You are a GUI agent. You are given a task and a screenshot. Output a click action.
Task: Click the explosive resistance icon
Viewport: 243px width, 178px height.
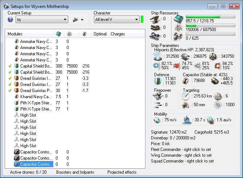(x=218, y=66)
